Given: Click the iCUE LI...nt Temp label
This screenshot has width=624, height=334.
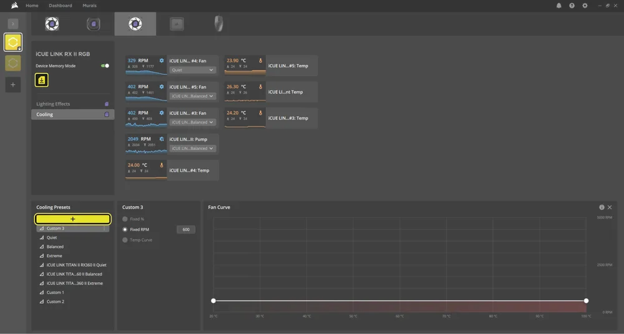Looking at the screenshot, I should (x=286, y=92).
